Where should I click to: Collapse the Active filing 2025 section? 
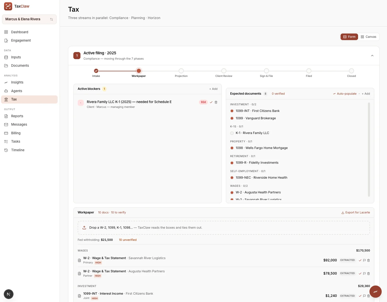372,56
